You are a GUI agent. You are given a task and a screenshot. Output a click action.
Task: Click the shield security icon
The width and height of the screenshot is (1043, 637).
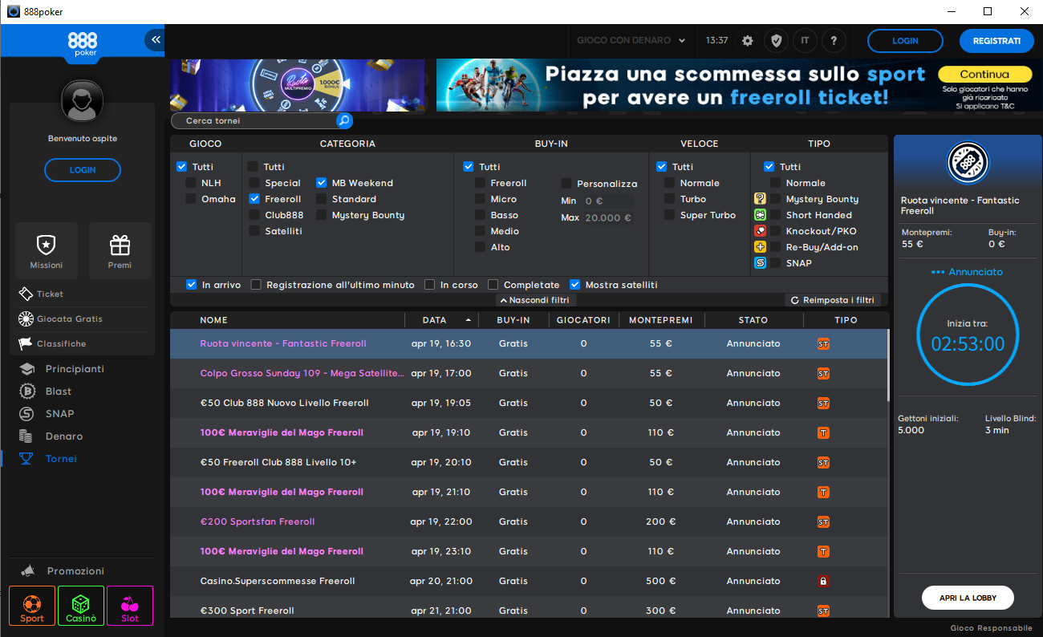(776, 41)
